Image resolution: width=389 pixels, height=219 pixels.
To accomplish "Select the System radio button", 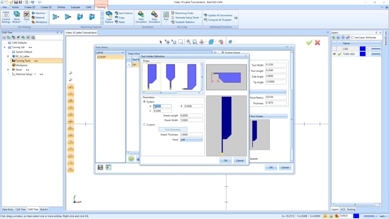I will click(x=145, y=102).
